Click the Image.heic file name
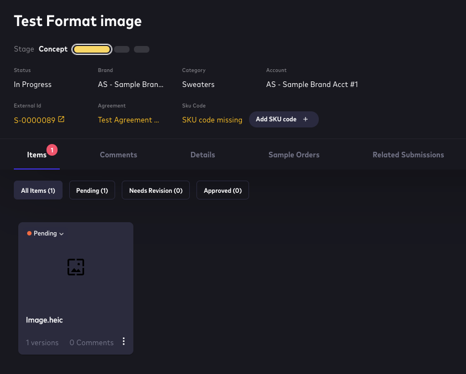Viewport: 466px width, 374px height. tap(44, 320)
